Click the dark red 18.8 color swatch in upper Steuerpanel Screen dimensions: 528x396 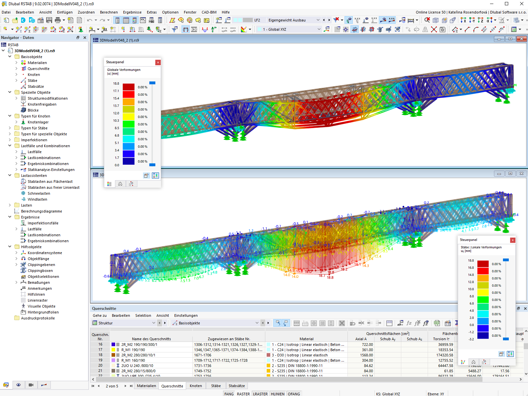click(129, 87)
